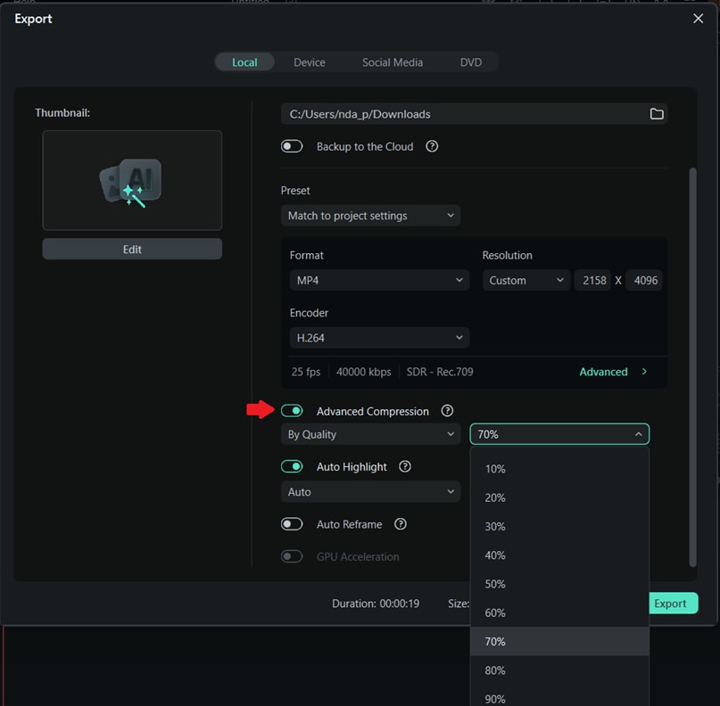This screenshot has height=706, width=720.
Task: Close the Export dialog
Action: [698, 19]
